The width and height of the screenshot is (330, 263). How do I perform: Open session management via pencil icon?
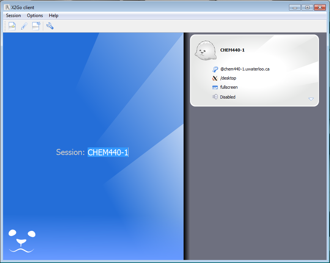coord(24,26)
